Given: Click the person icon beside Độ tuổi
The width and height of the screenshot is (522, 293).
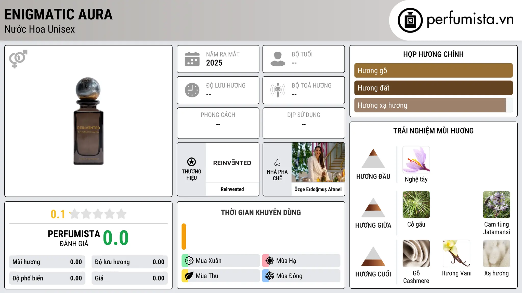Looking at the screenshot, I should coord(278,59).
